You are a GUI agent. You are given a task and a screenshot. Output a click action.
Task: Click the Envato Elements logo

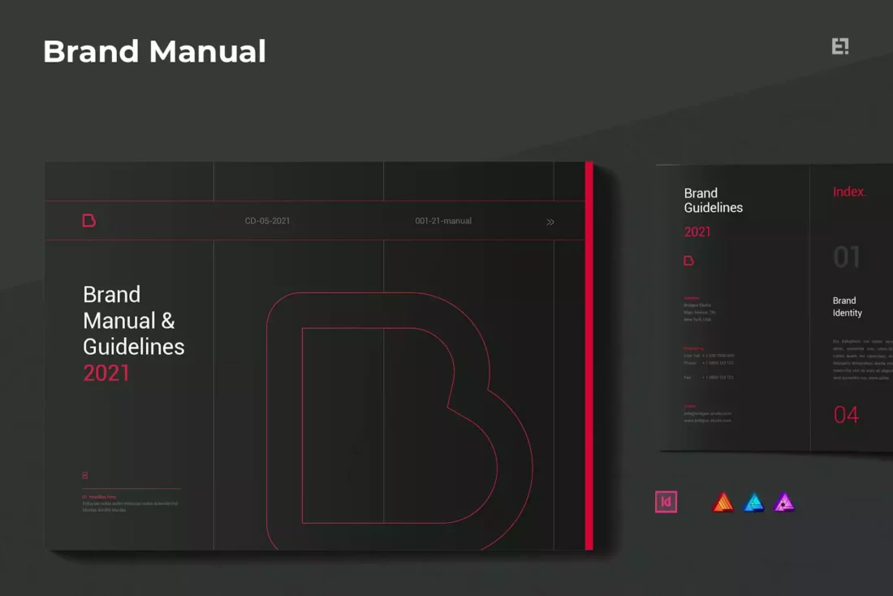(x=840, y=46)
